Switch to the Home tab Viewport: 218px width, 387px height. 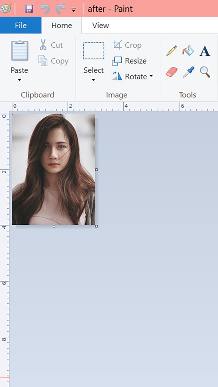(x=62, y=25)
